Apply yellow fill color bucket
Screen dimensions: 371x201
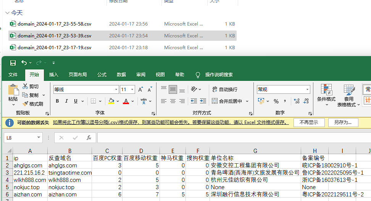(111, 101)
